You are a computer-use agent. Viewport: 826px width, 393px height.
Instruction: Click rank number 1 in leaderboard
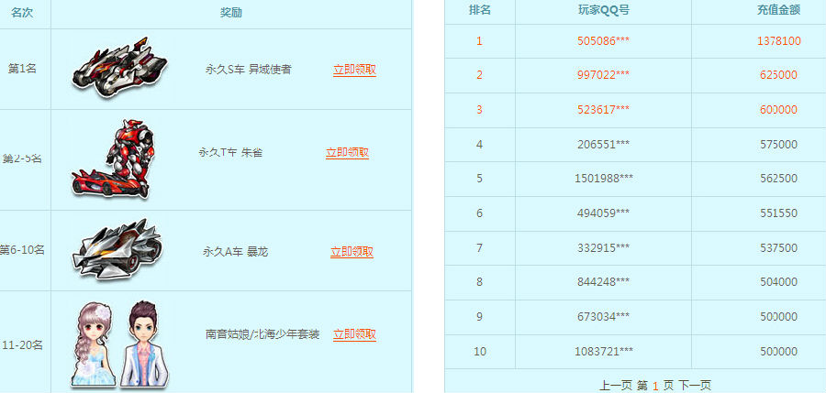coord(479,41)
